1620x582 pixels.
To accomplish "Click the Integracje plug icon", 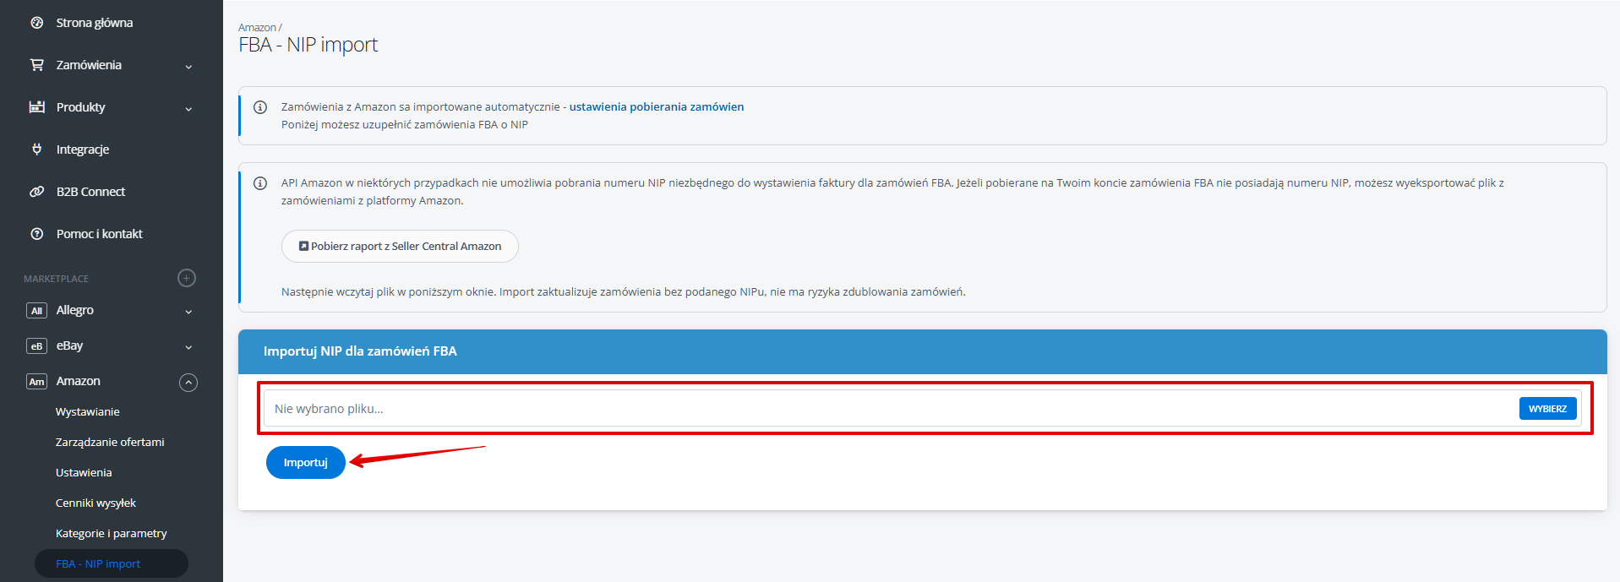I will click(37, 150).
